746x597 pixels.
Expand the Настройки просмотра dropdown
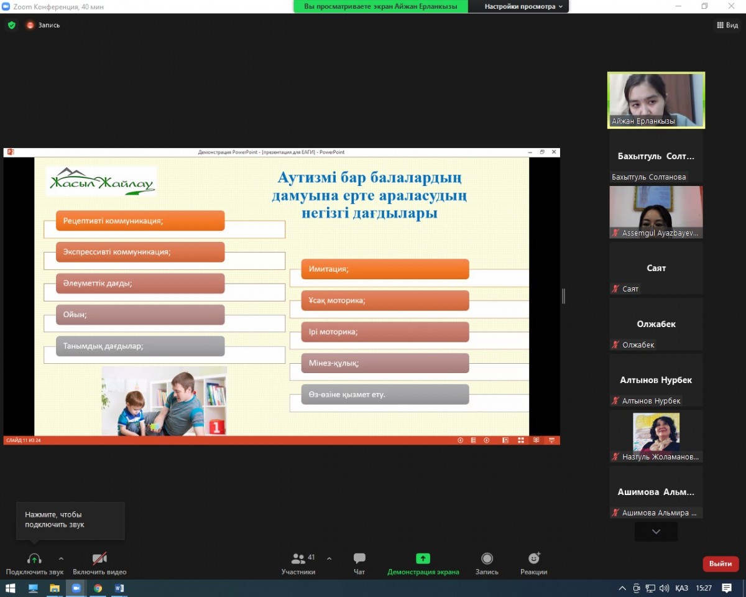tap(524, 6)
